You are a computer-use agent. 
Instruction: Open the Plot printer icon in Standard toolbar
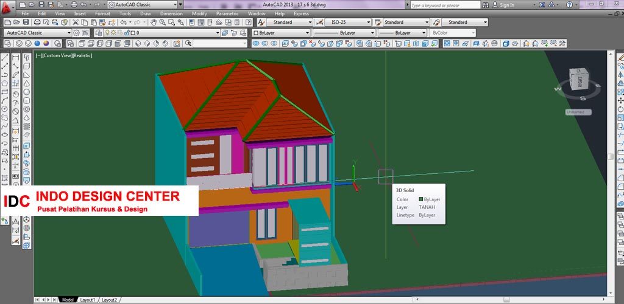(37, 22)
